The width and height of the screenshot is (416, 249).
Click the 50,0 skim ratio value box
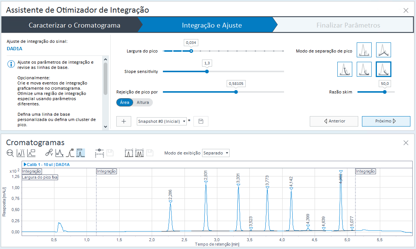point(385,83)
